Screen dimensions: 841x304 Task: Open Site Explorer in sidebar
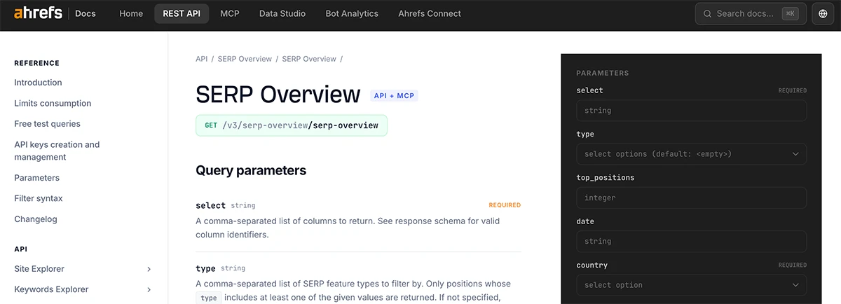point(39,269)
